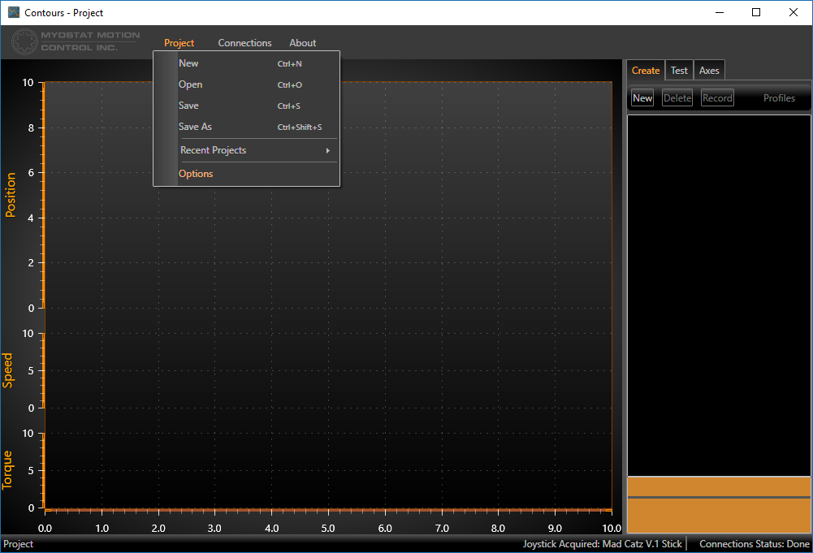The width and height of the screenshot is (813, 553).
Task: Switch to the Axes tab
Action: pyautogui.click(x=709, y=71)
